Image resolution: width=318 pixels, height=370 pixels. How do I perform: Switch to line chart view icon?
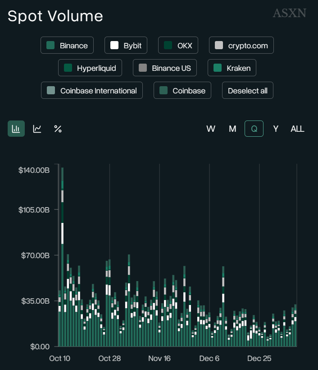(37, 129)
